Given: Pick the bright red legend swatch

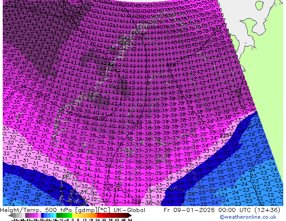Looking at the screenshot, I should click(98, 216).
